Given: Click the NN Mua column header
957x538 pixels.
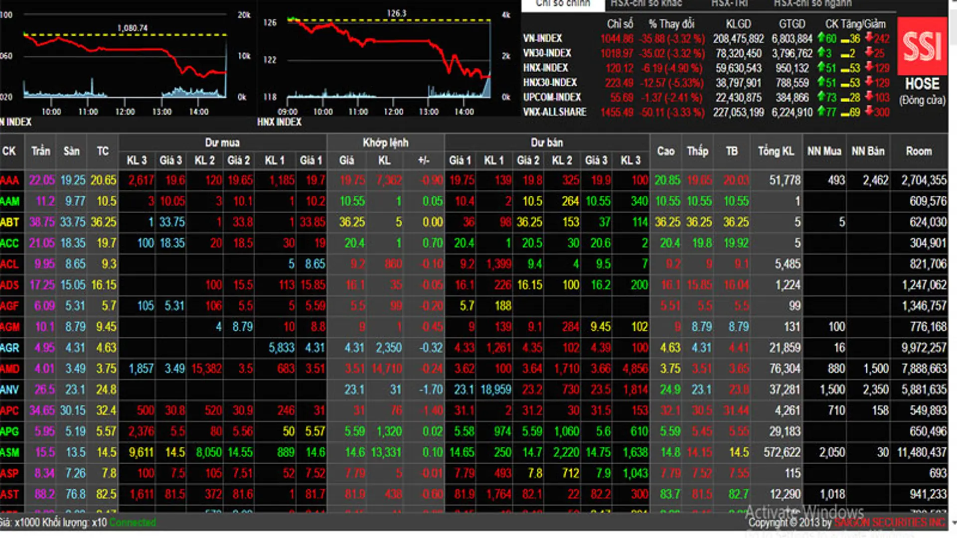Looking at the screenshot, I should pos(824,151).
